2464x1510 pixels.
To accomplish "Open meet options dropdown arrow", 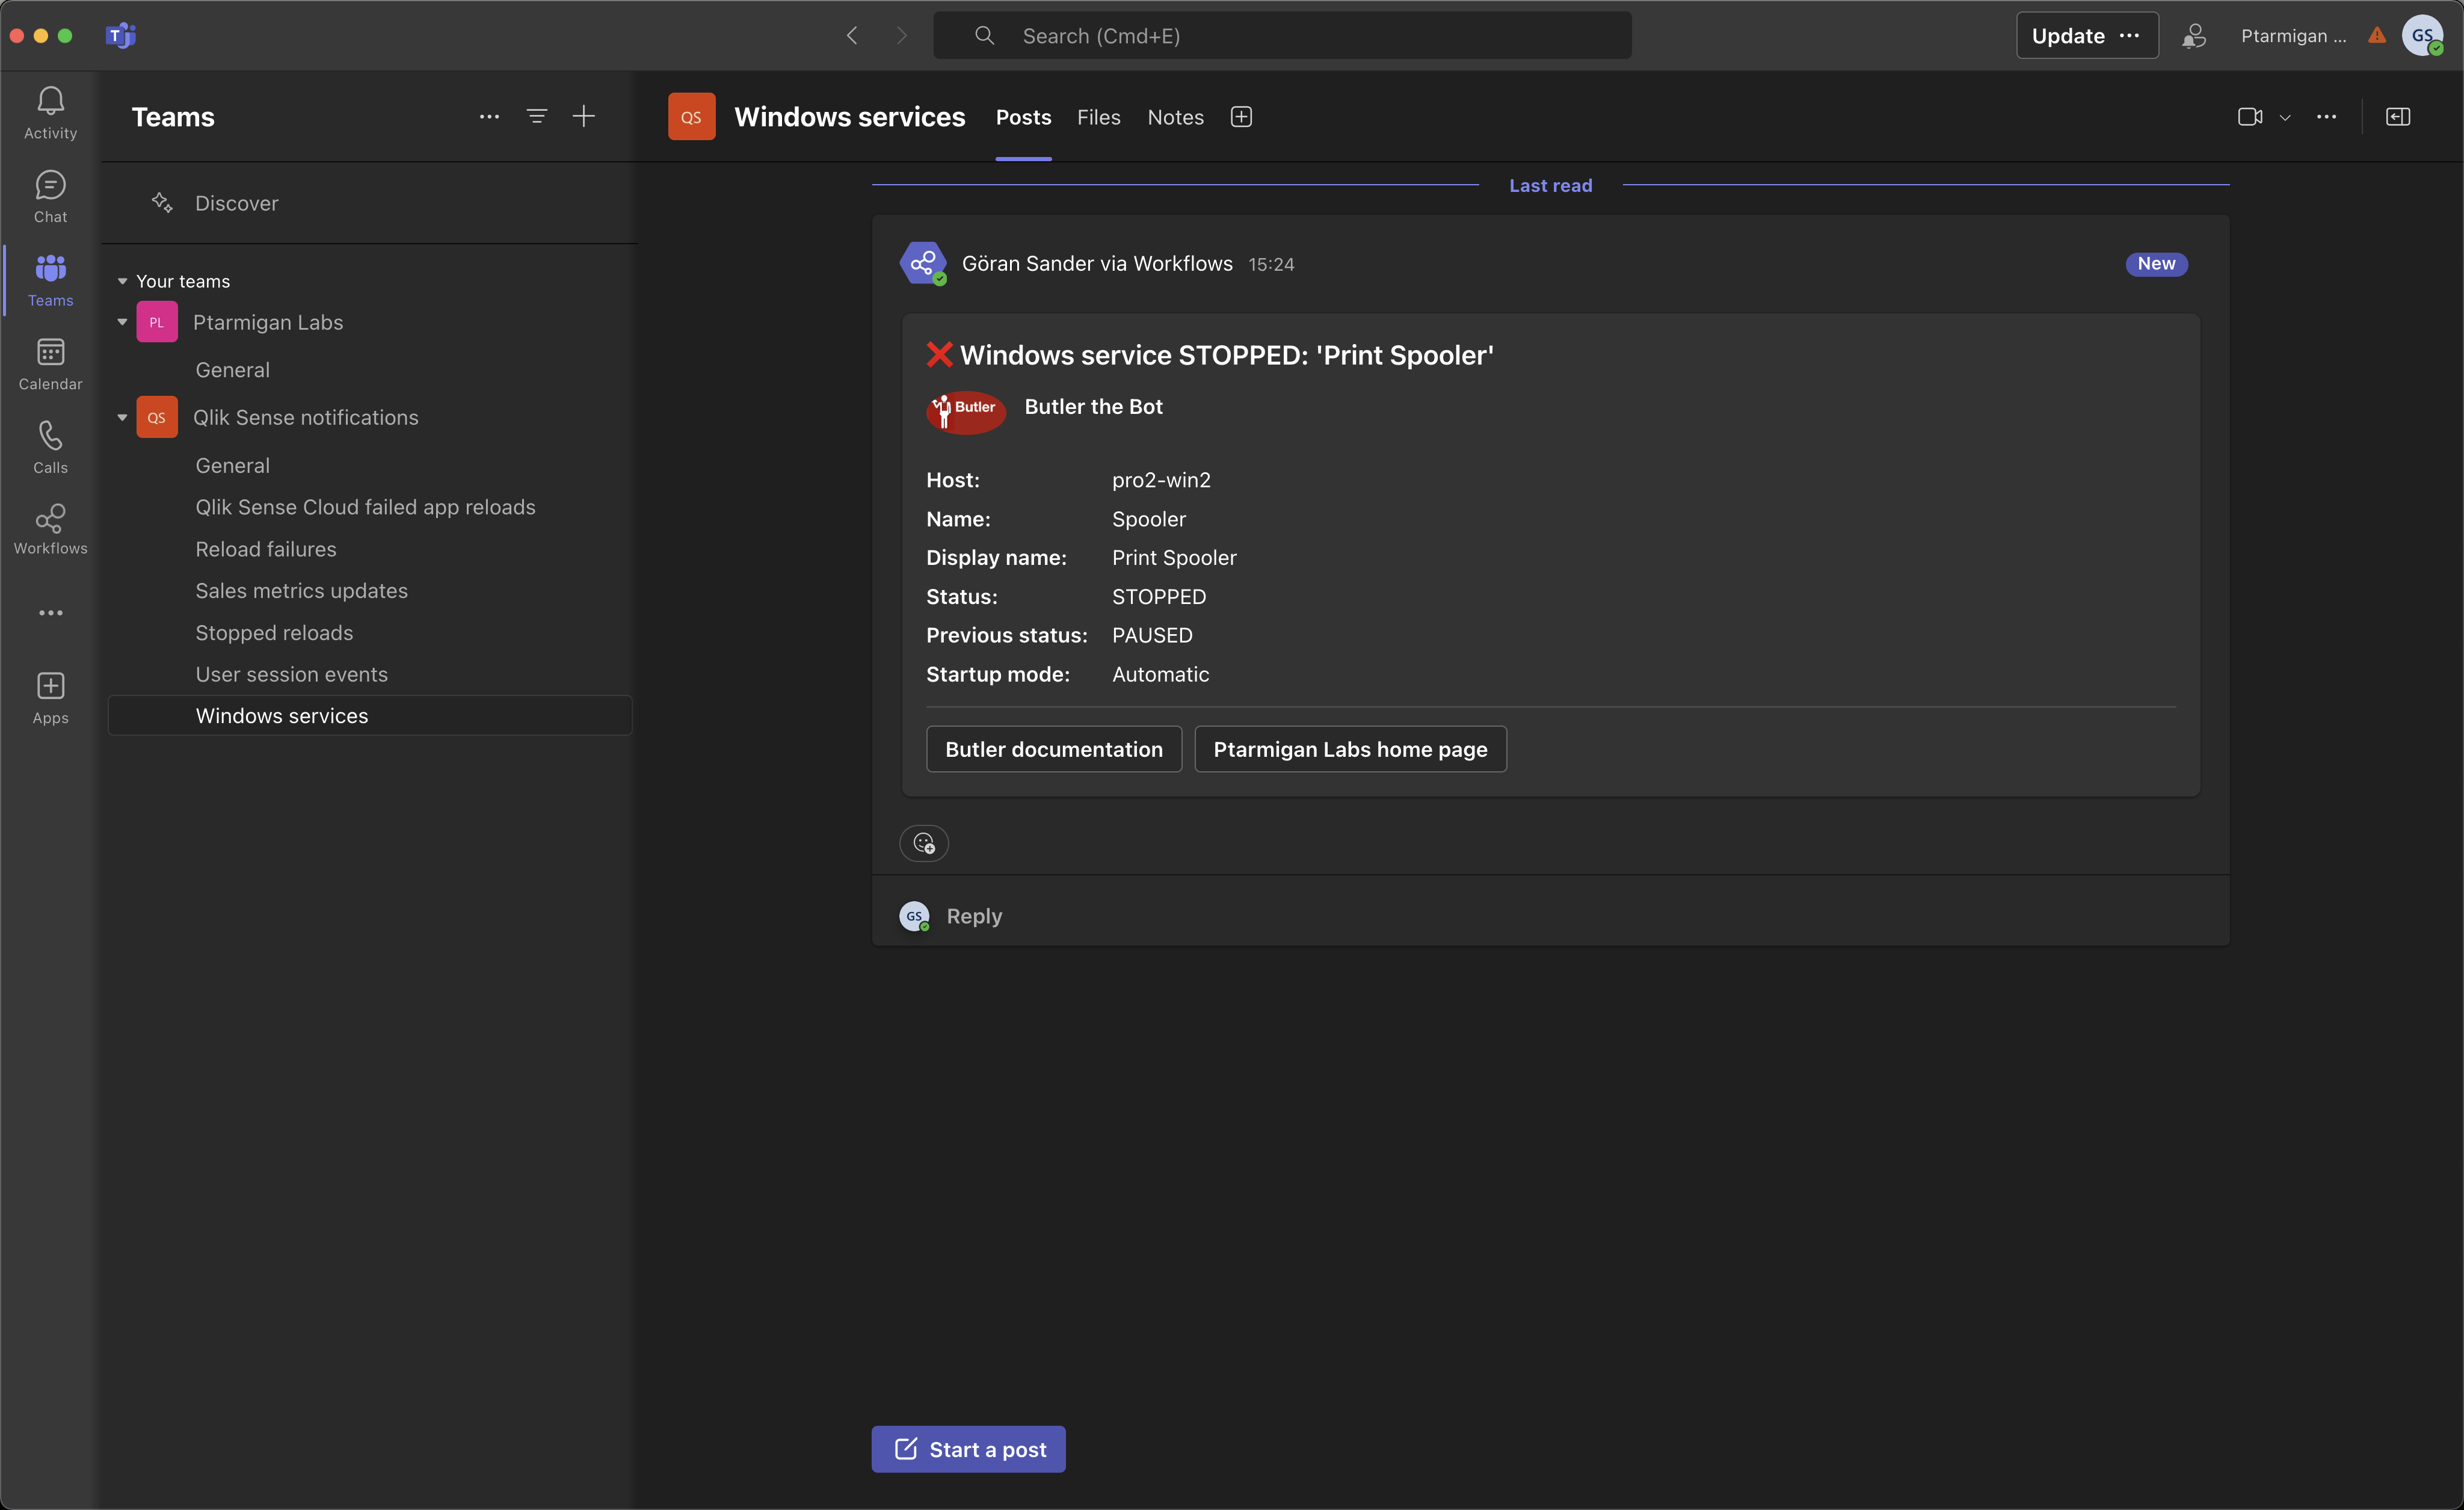I will (2285, 118).
